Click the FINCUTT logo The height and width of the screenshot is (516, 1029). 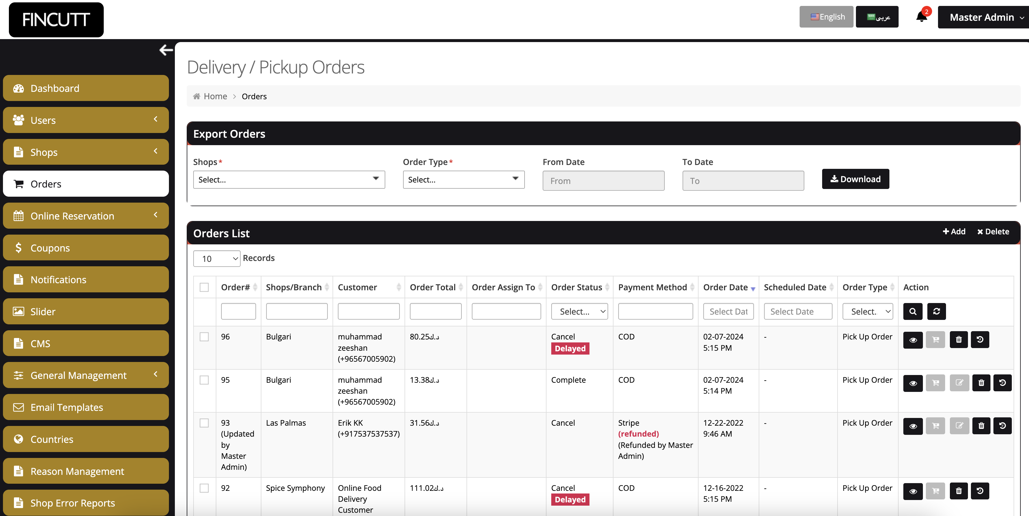coord(56,20)
